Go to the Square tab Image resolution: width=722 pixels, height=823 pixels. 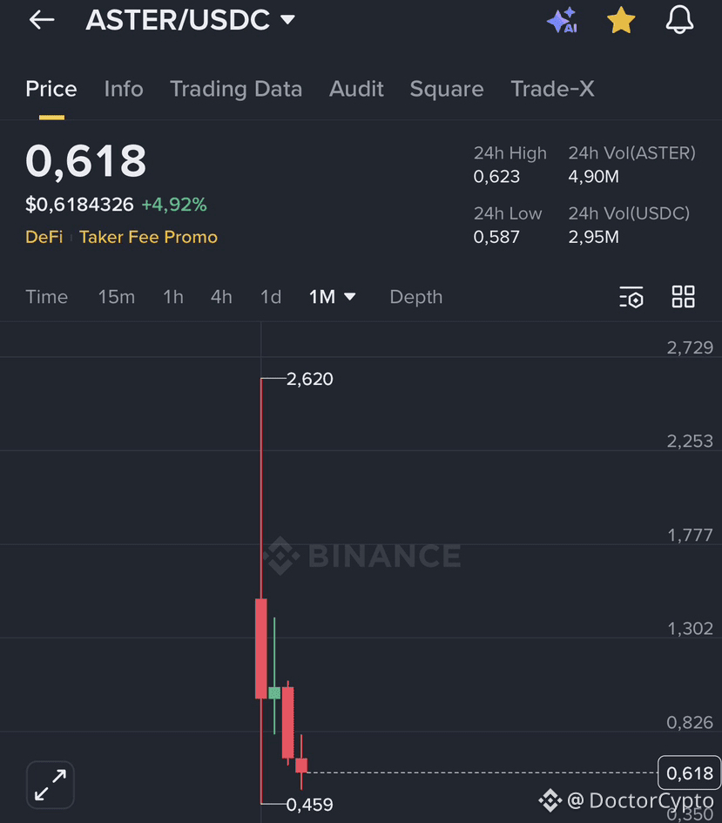[447, 89]
